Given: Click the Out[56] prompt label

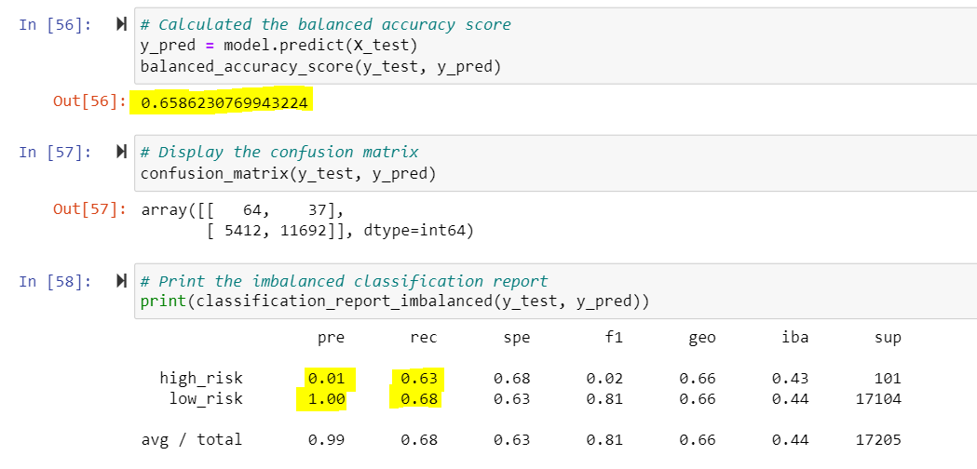Looking at the screenshot, I should tap(89, 102).
